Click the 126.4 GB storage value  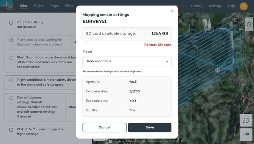(160, 33)
